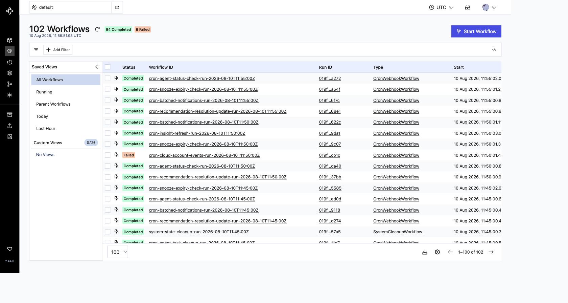The height and width of the screenshot is (303, 568).
Task: Go to next page arrow
Action: (x=491, y=252)
